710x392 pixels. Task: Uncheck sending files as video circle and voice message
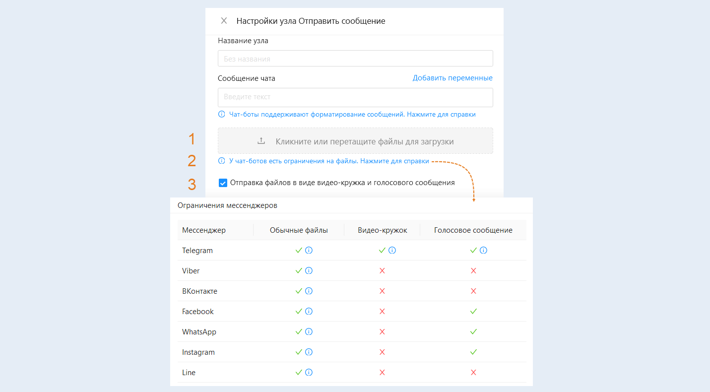[x=223, y=183]
